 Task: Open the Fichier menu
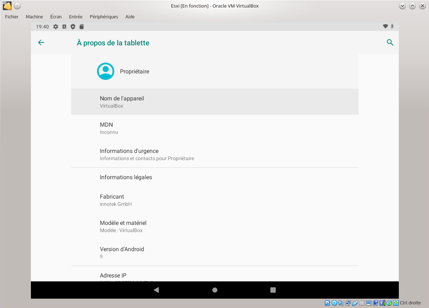coord(12,17)
